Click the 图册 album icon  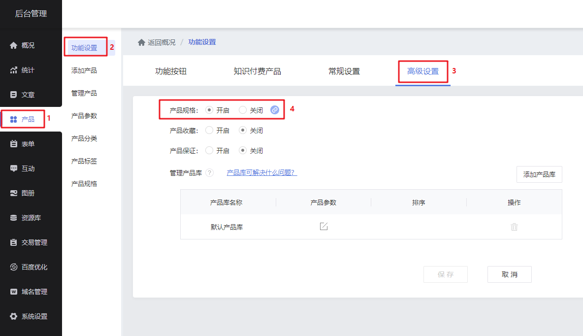tap(13, 193)
